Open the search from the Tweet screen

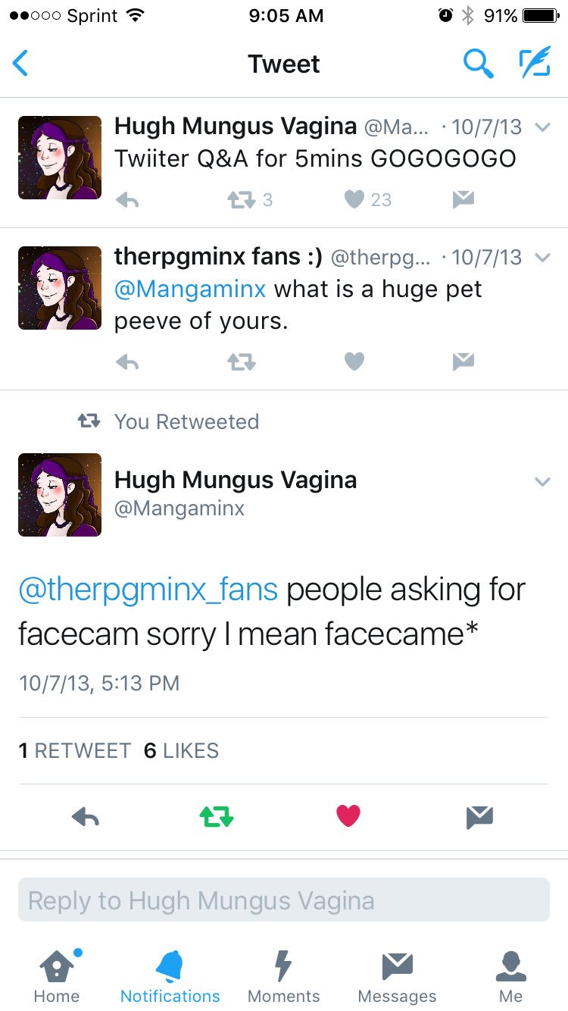479,64
